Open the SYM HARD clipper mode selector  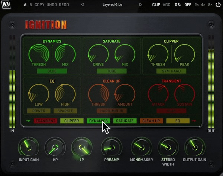tap(171, 71)
